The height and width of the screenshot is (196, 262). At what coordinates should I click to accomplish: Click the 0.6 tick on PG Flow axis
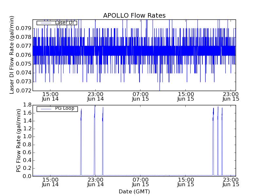point(27,153)
